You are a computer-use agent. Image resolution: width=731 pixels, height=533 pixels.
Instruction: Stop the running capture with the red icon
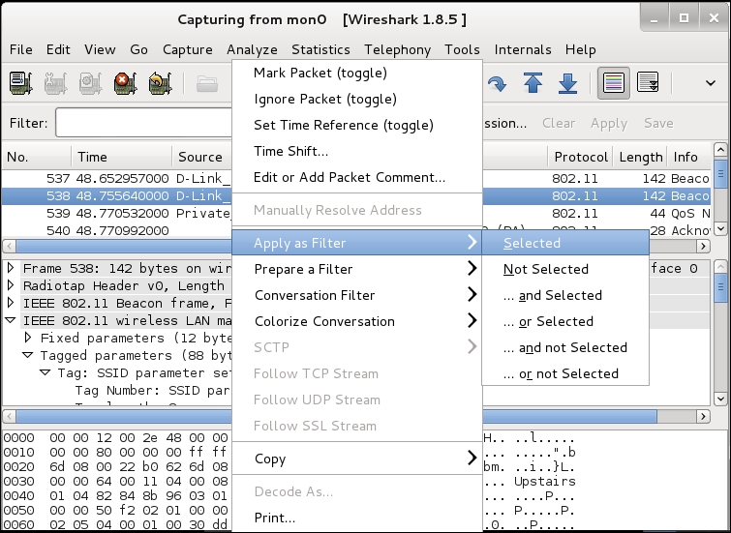(x=126, y=83)
